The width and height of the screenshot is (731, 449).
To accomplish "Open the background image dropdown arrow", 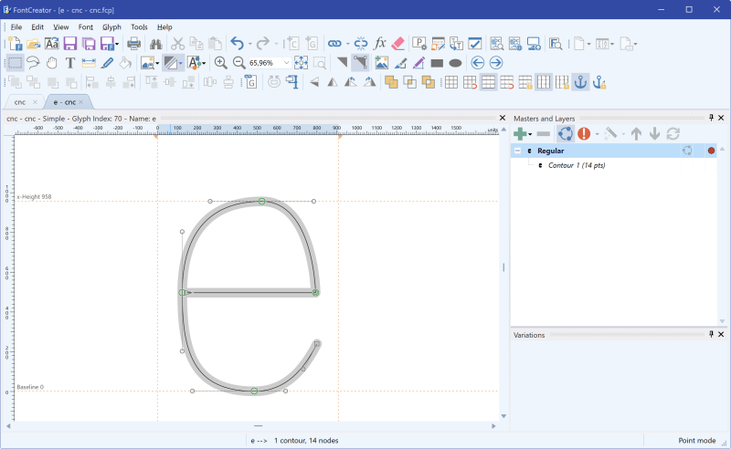I will coord(157,62).
